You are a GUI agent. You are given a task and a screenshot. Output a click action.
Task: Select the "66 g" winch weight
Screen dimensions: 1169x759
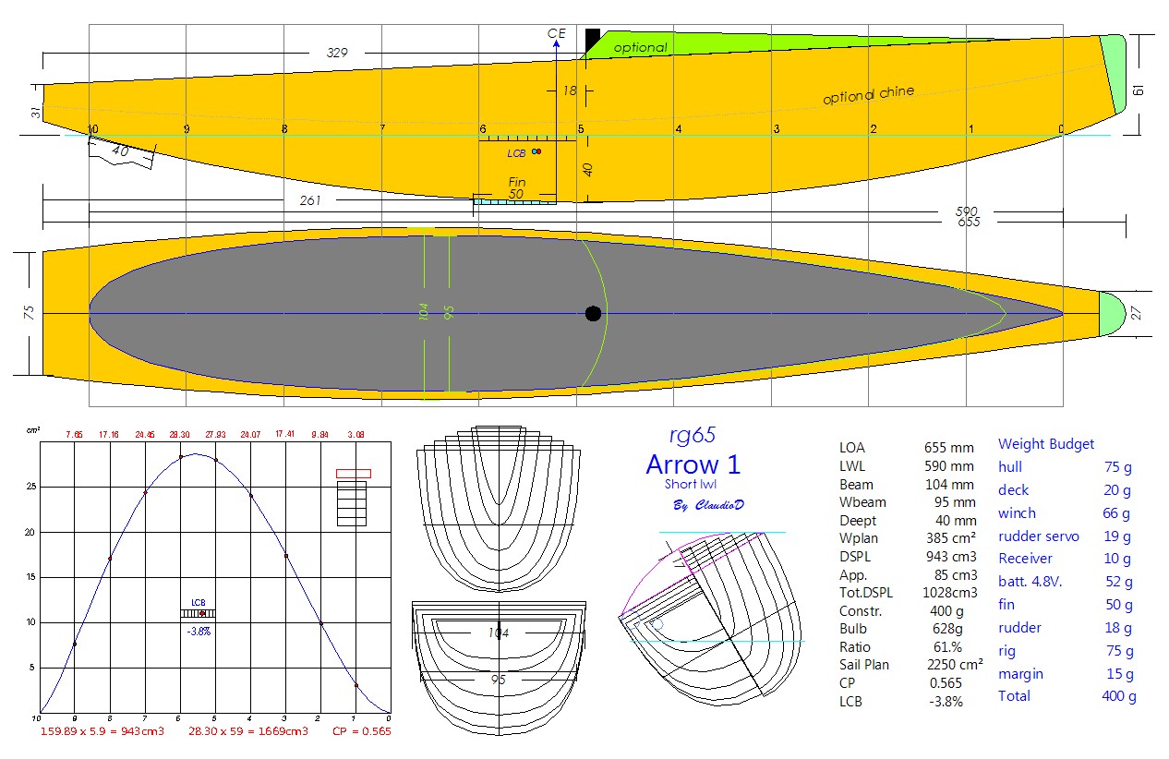click(1116, 513)
